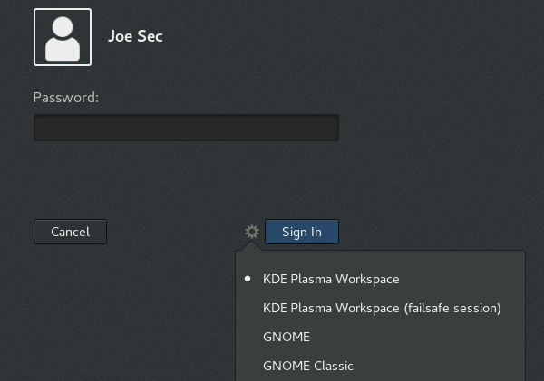Click the Joe Sec user avatar icon
Screen dimensions: 544x381
pos(63,37)
